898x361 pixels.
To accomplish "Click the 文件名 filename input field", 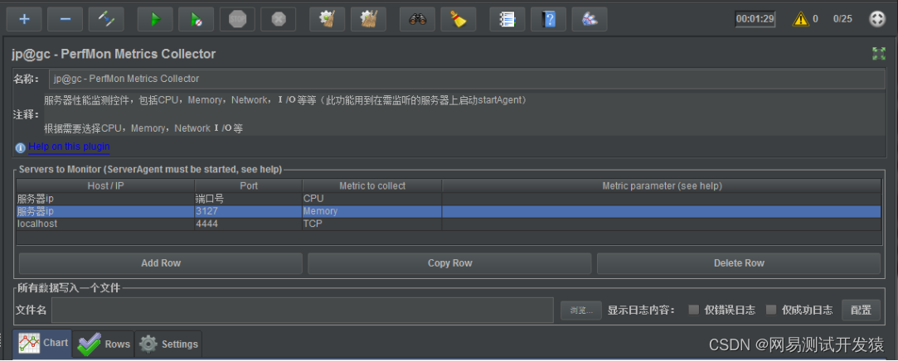I will [x=303, y=310].
